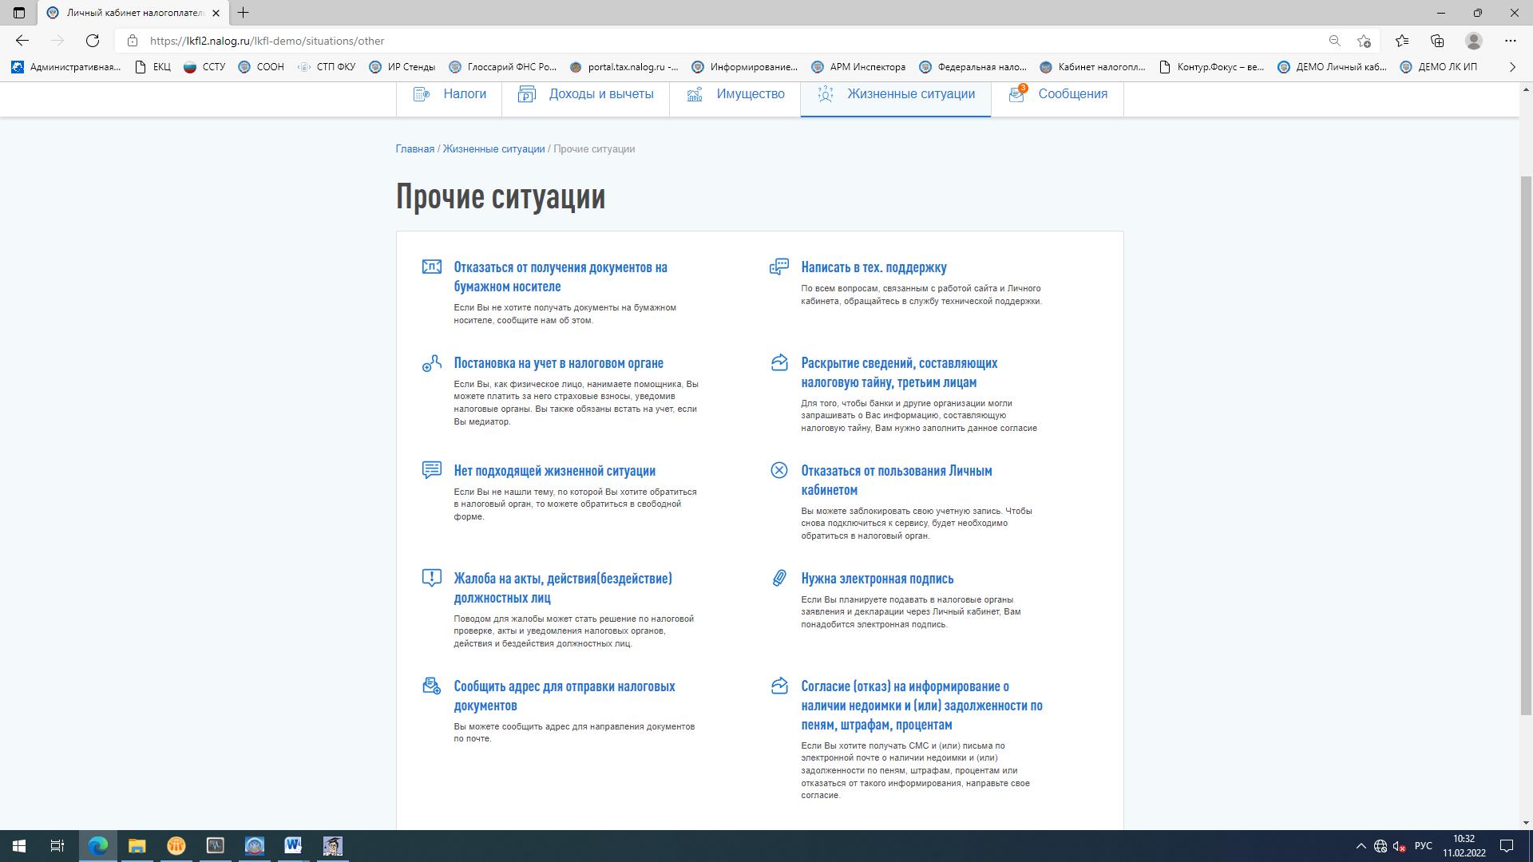
Task: Go to Главная breadcrumb link
Action: point(415,149)
